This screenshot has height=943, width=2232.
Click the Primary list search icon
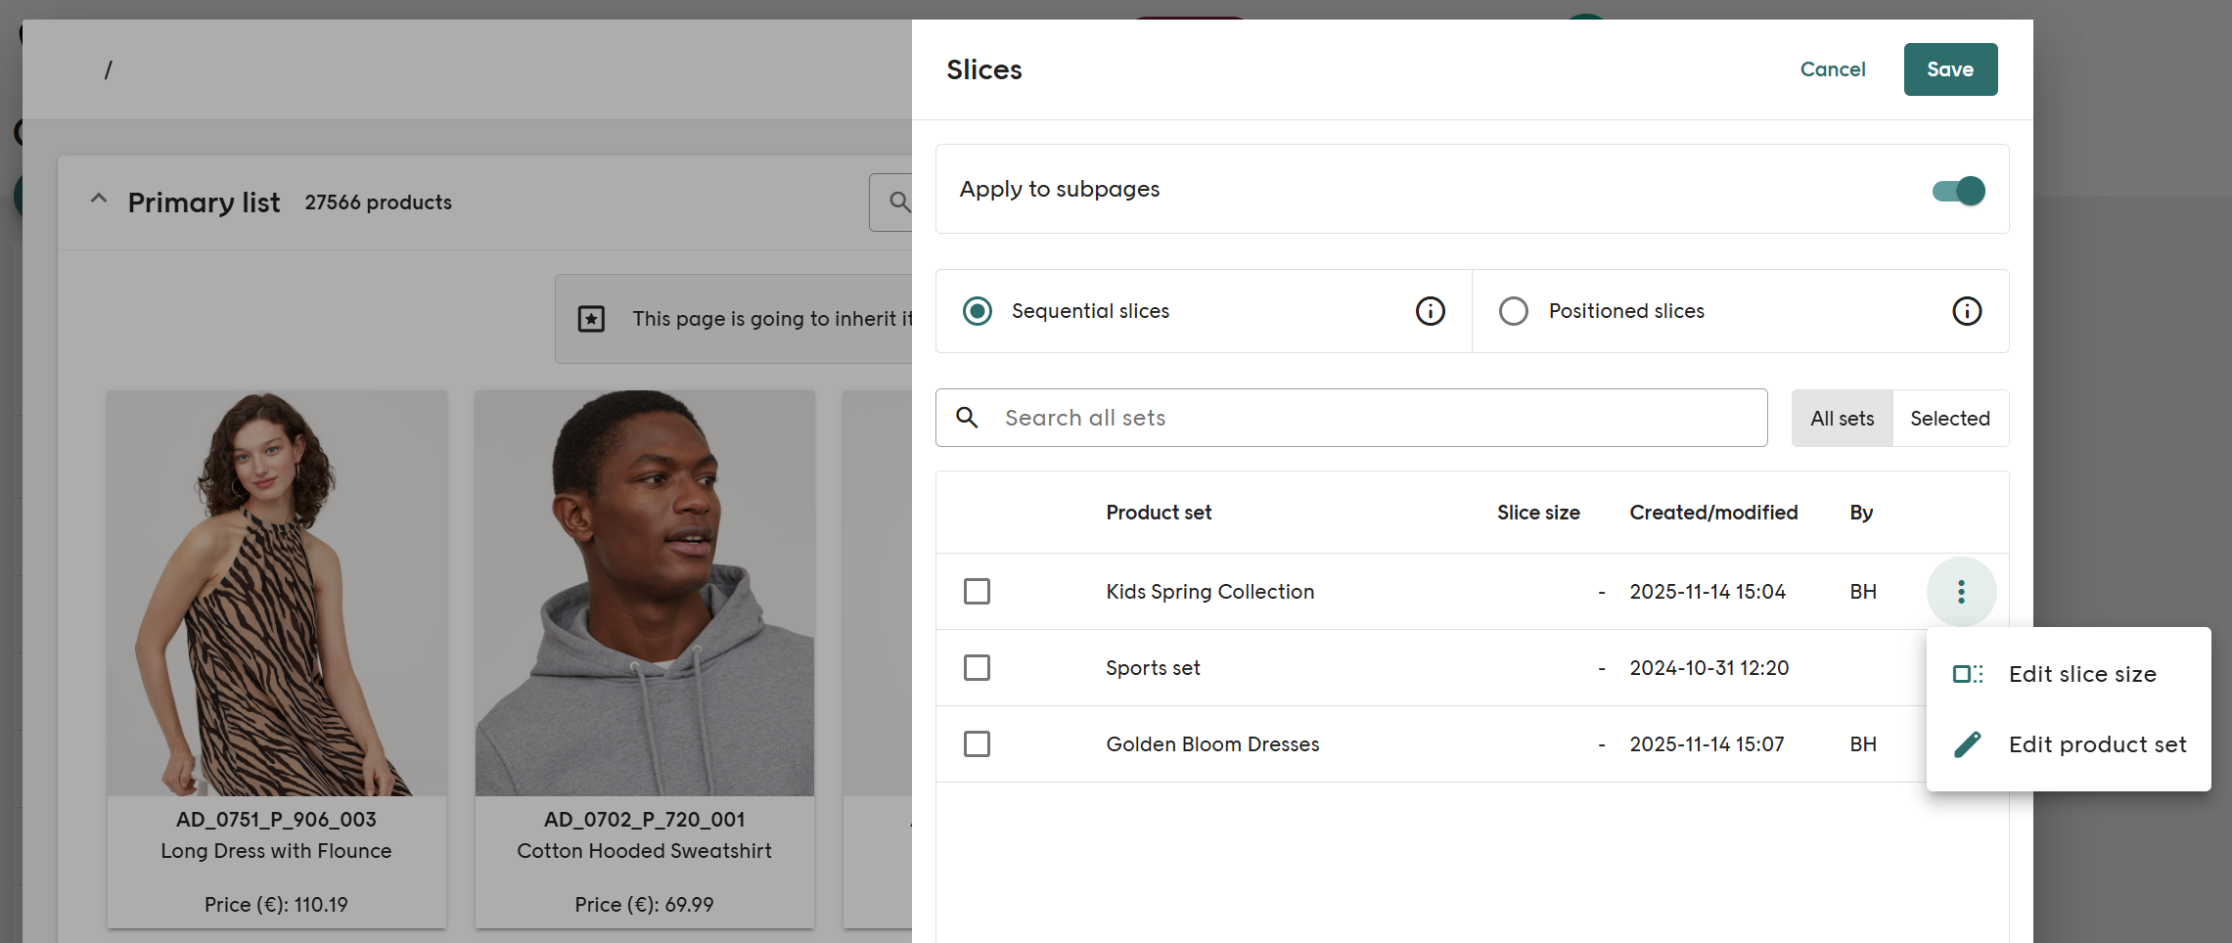coord(899,202)
